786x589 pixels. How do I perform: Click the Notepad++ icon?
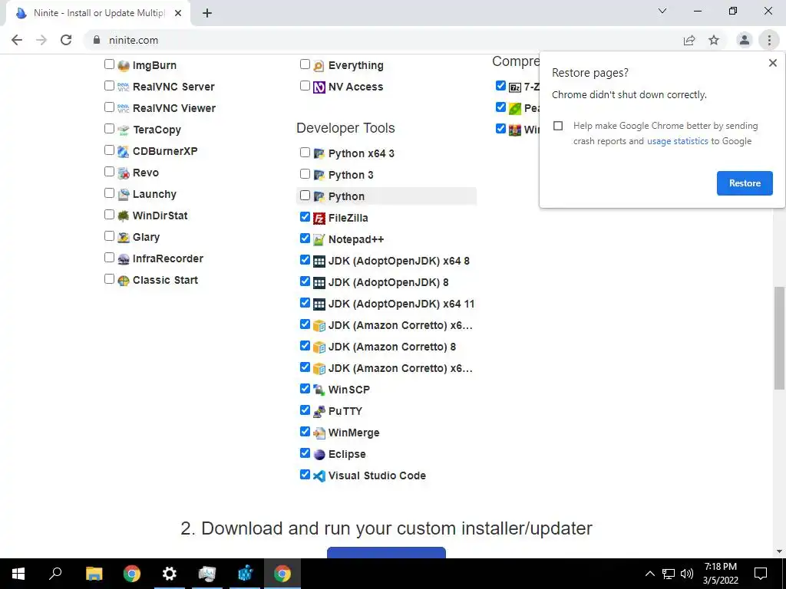coord(319,240)
